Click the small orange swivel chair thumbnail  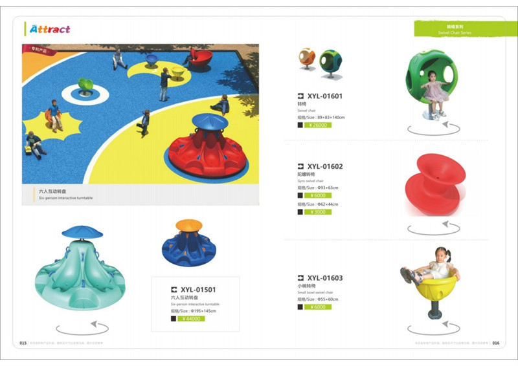[x=306, y=59]
